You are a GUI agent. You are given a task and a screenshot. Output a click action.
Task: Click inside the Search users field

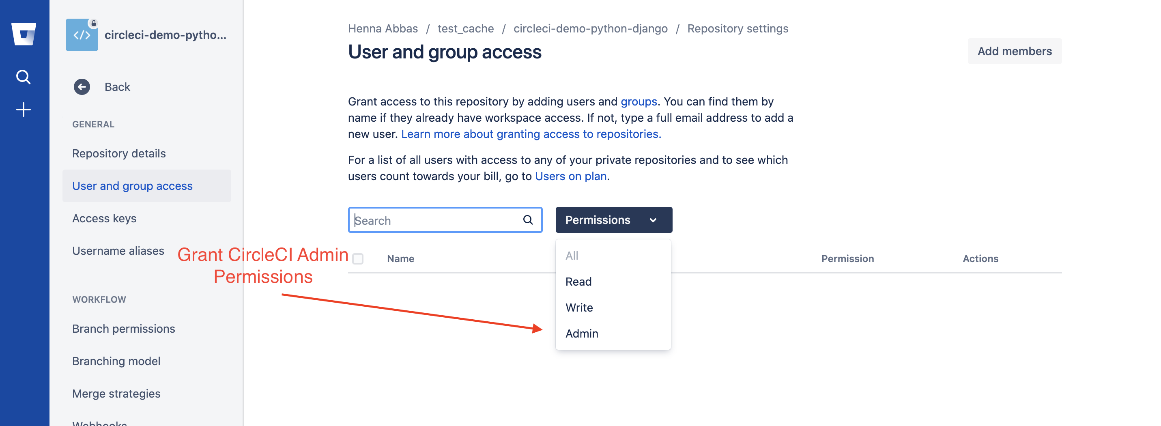(x=435, y=220)
